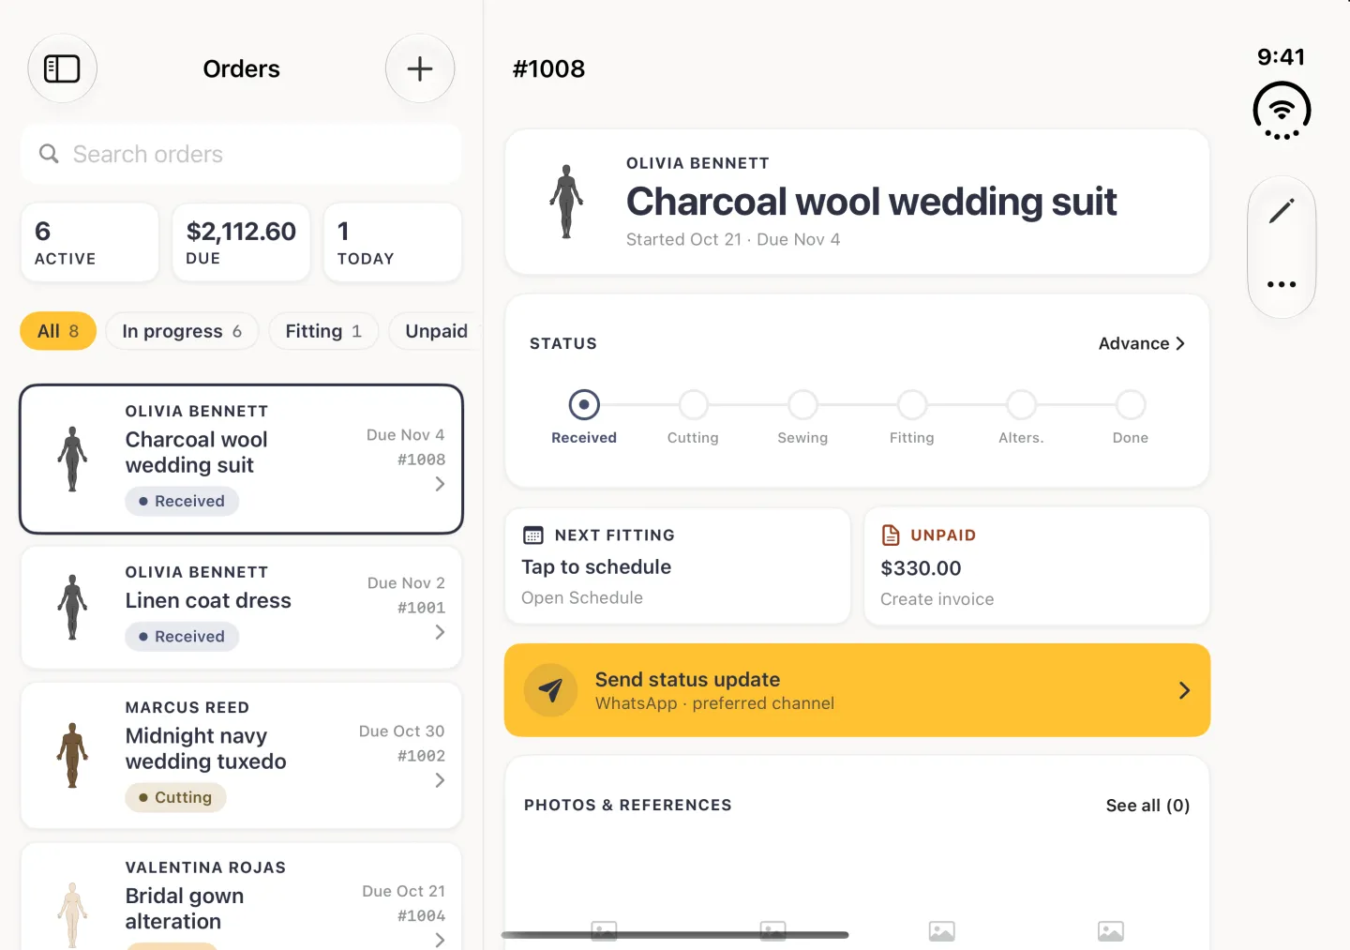
Task: Click Advance to move status forward
Action: [x=1141, y=343]
